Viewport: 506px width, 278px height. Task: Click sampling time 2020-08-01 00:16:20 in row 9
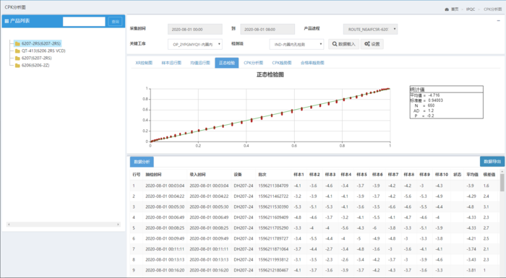click(165, 270)
